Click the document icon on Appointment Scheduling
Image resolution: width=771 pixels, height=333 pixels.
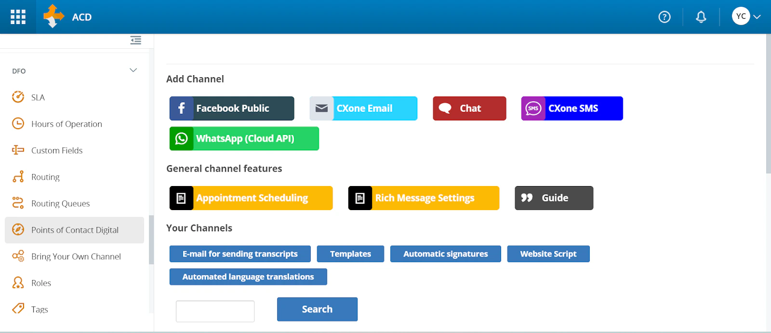click(182, 198)
